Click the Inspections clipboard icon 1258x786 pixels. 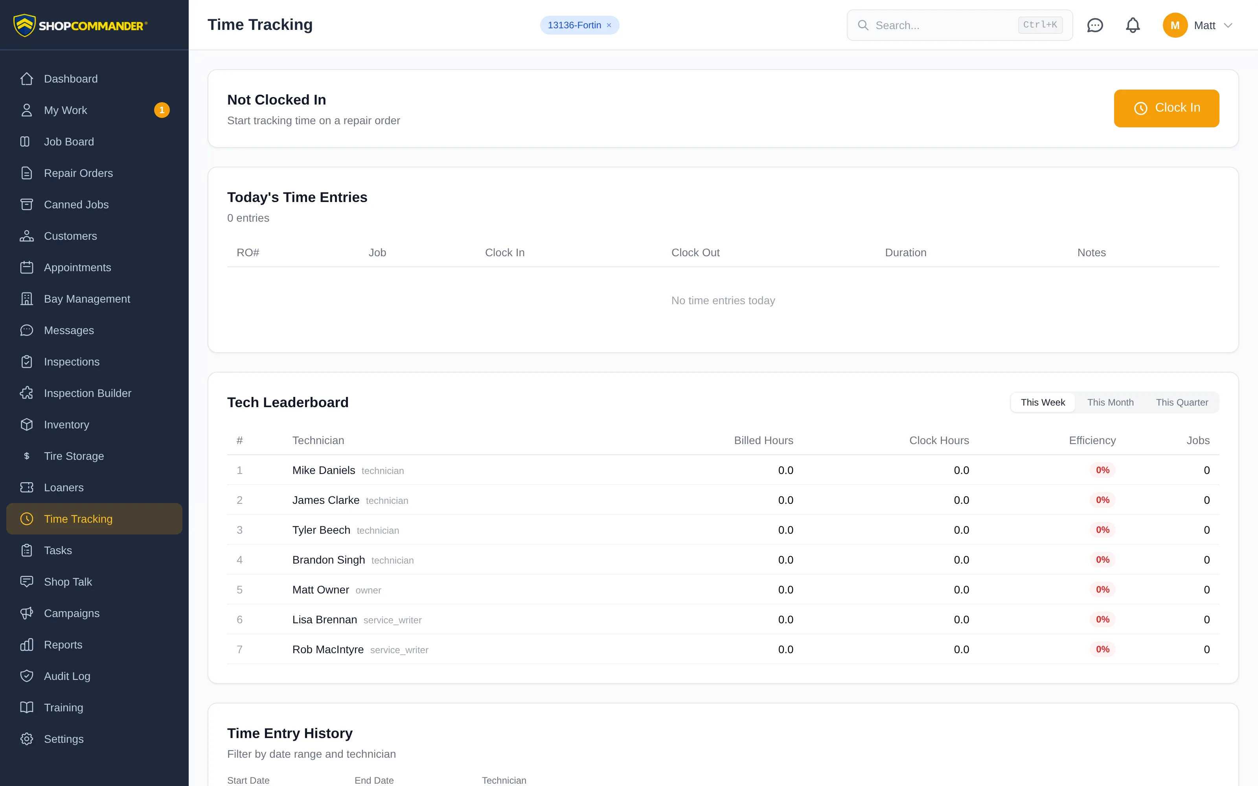coord(26,362)
